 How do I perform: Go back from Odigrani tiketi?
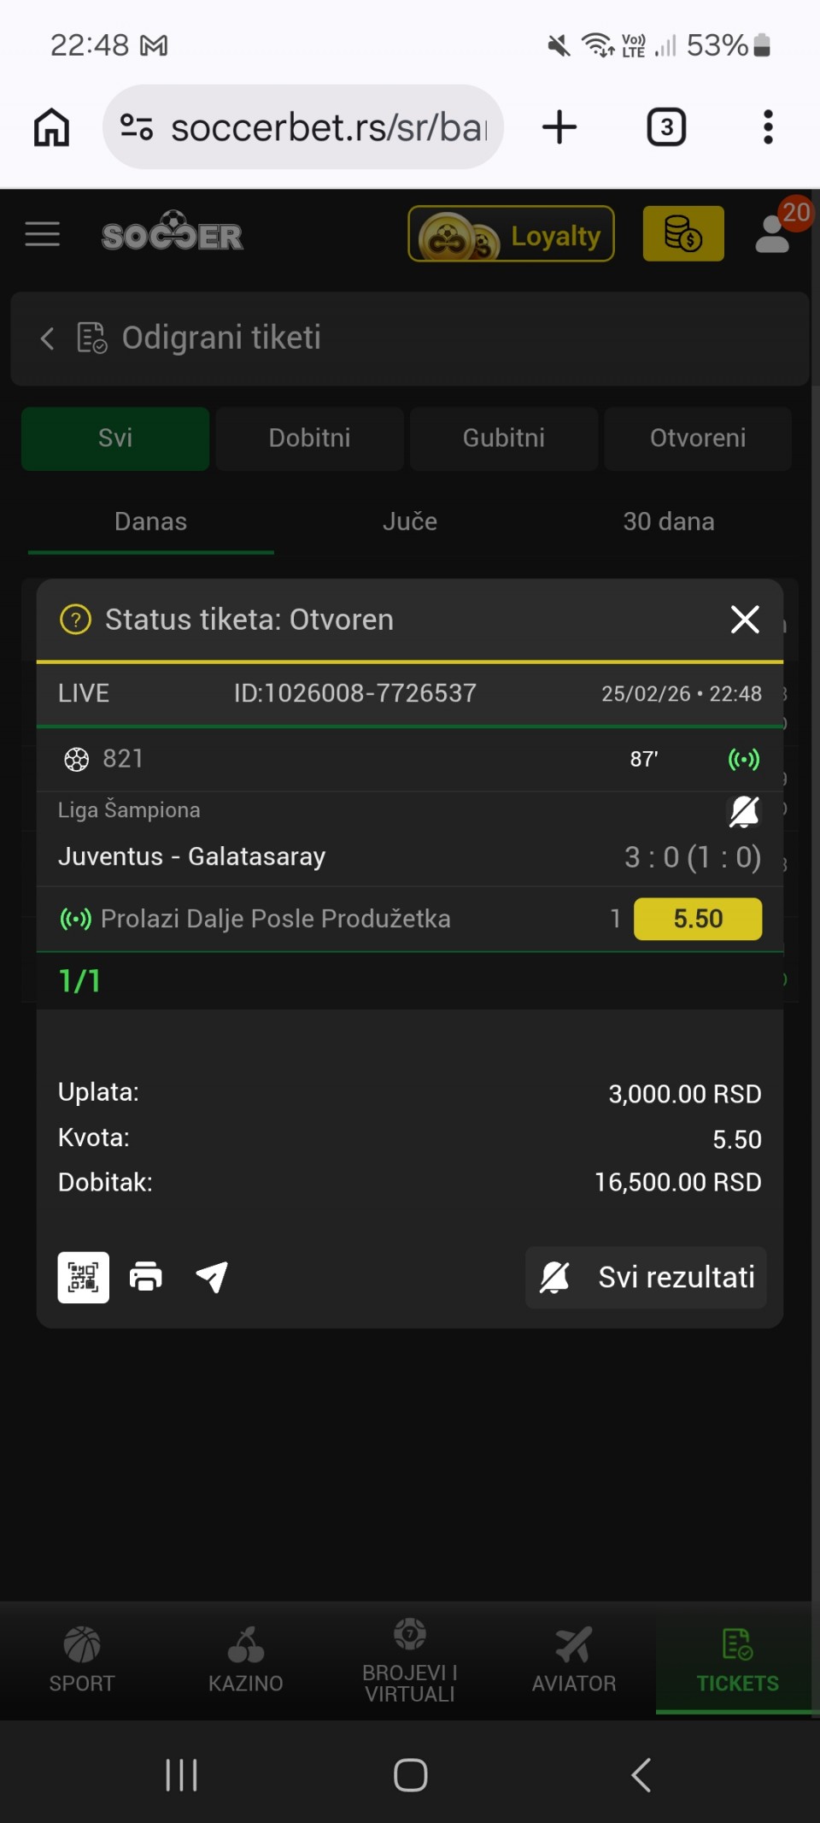point(48,338)
